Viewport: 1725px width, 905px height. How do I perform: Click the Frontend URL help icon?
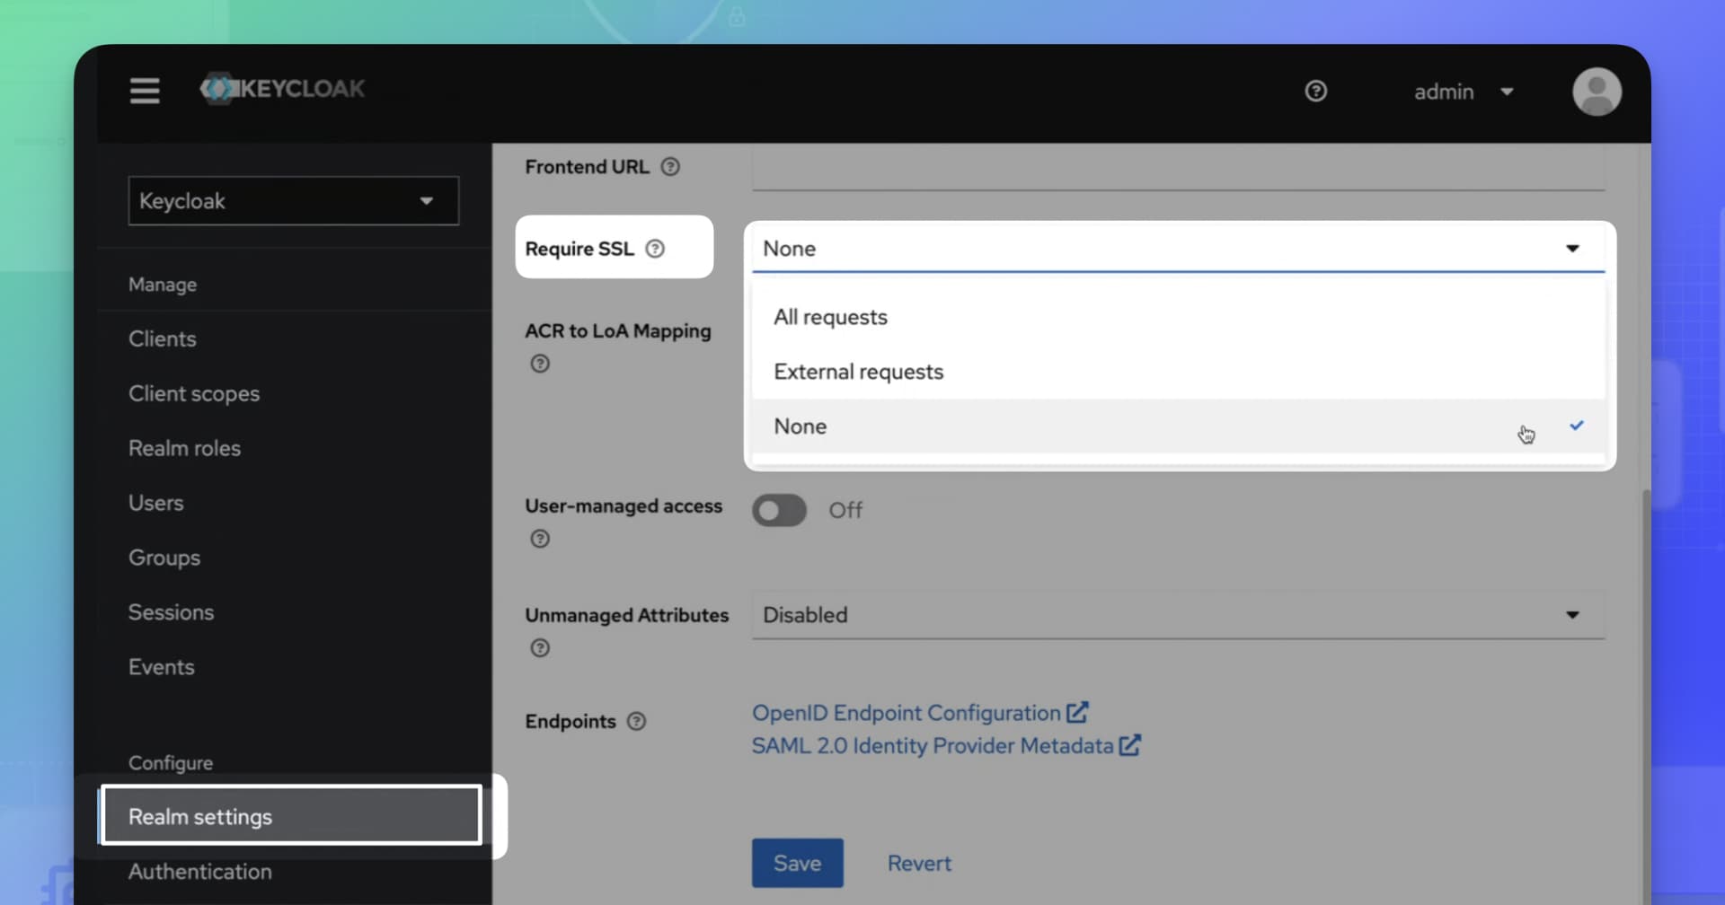point(670,166)
